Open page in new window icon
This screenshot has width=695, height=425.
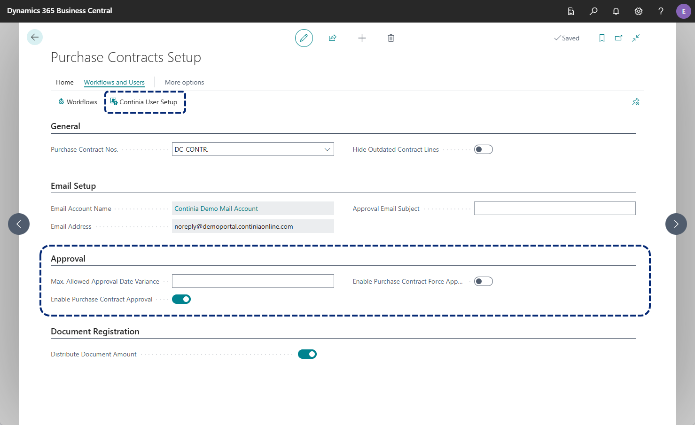(x=619, y=38)
